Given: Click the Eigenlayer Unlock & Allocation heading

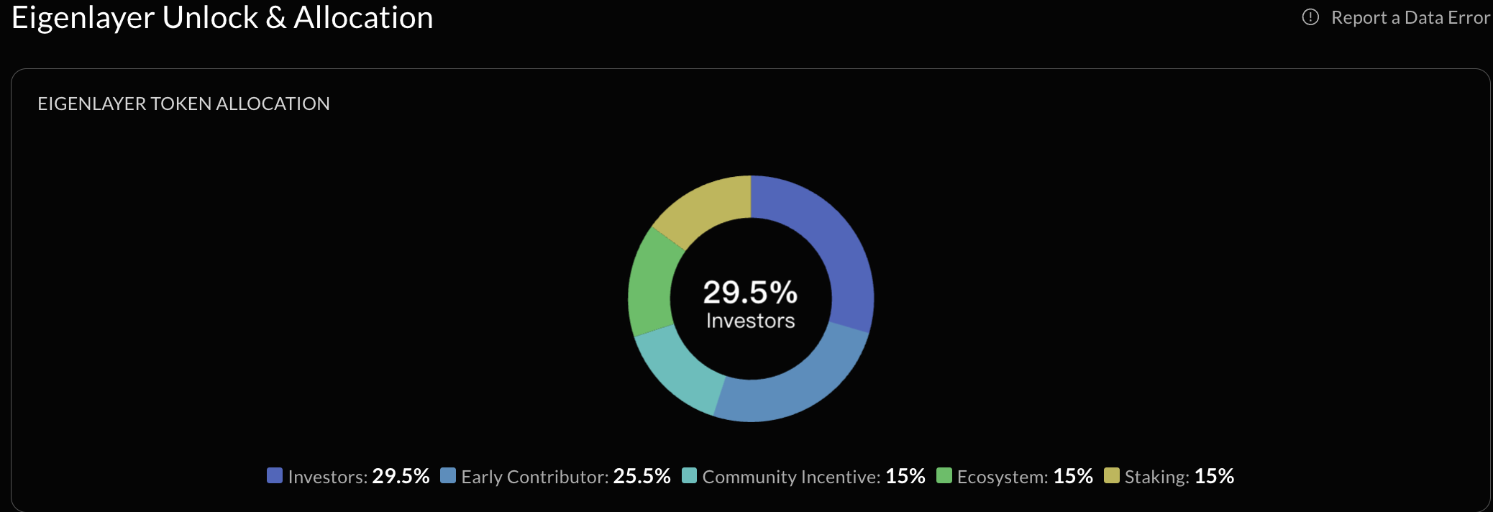Looking at the screenshot, I should (222, 17).
